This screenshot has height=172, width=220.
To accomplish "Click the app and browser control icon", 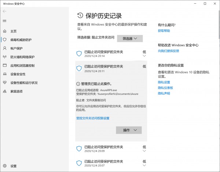I will (5, 65).
